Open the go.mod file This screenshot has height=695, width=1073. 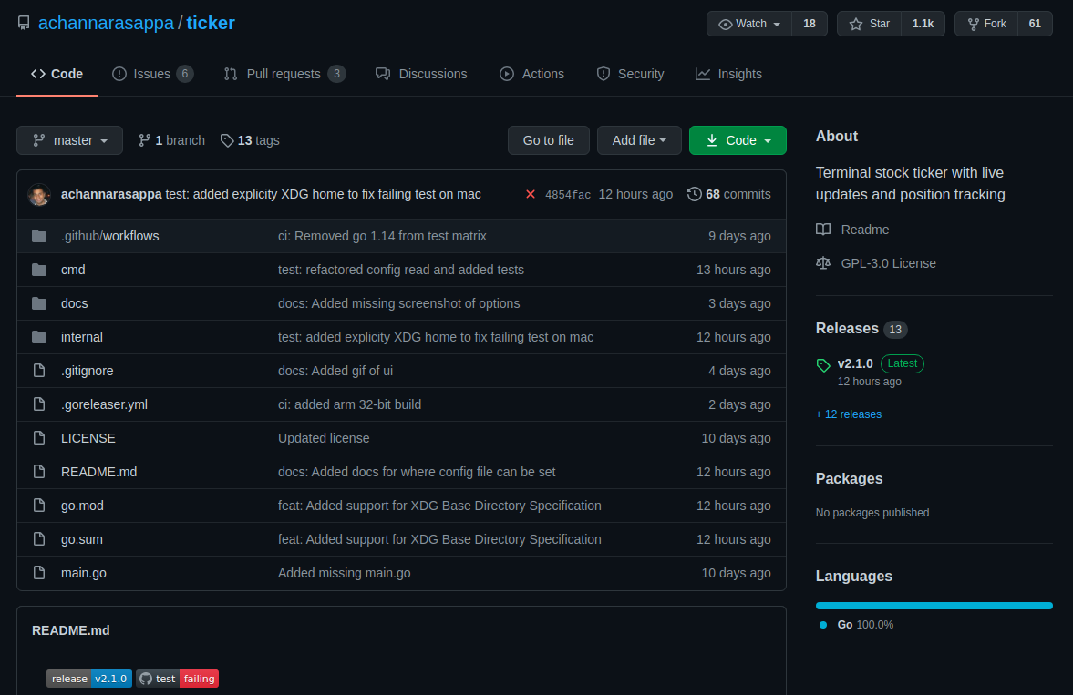tap(82, 506)
